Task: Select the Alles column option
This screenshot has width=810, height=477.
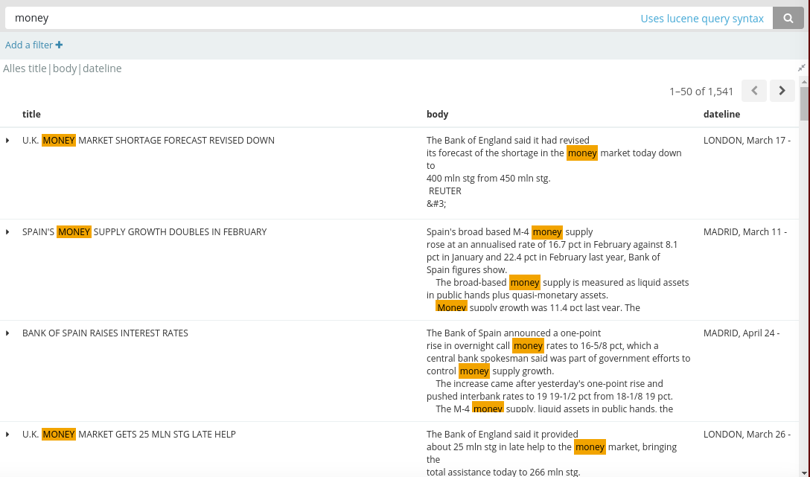Action: point(14,68)
